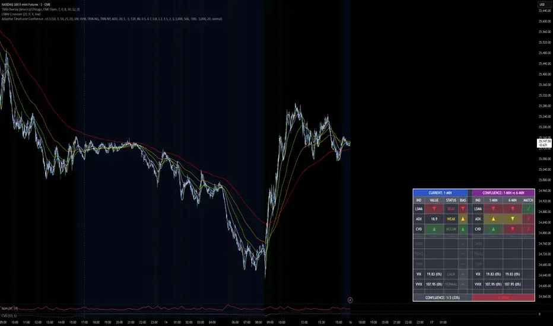The width and height of the screenshot is (553, 326).
Task: Click the yellow down arrow in ADX 6-MIN column
Action: (512, 219)
